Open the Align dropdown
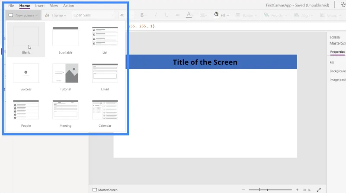Viewport: 346px width, 193px height. coord(304,15)
